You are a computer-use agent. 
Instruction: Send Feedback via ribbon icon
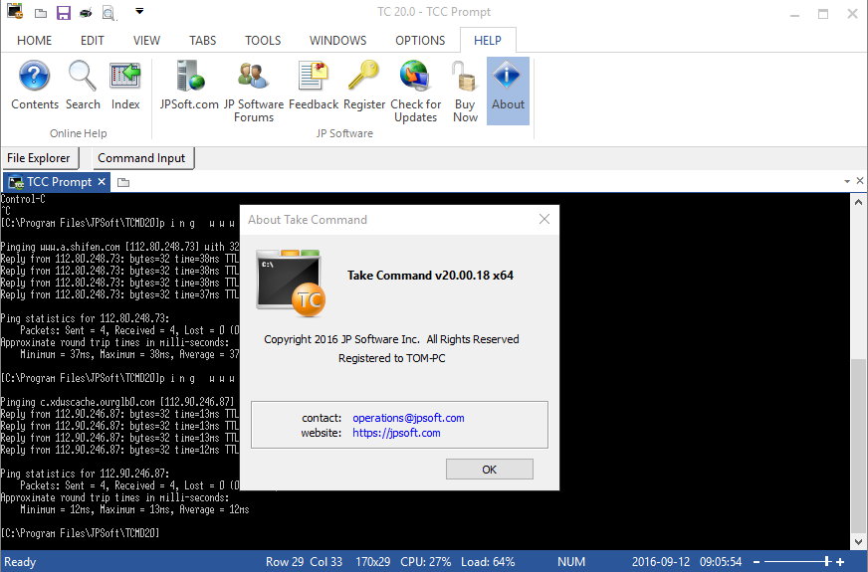click(x=314, y=76)
